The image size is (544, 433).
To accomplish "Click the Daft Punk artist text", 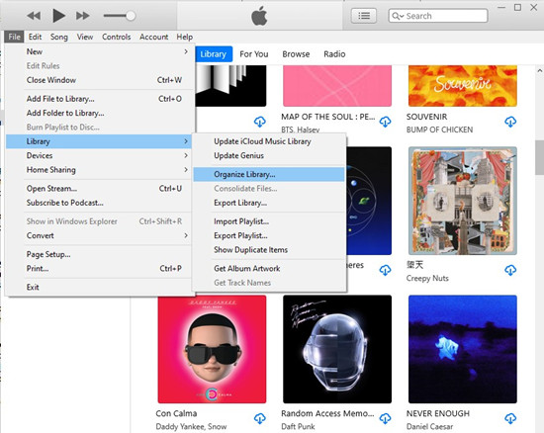I will click(x=298, y=426).
